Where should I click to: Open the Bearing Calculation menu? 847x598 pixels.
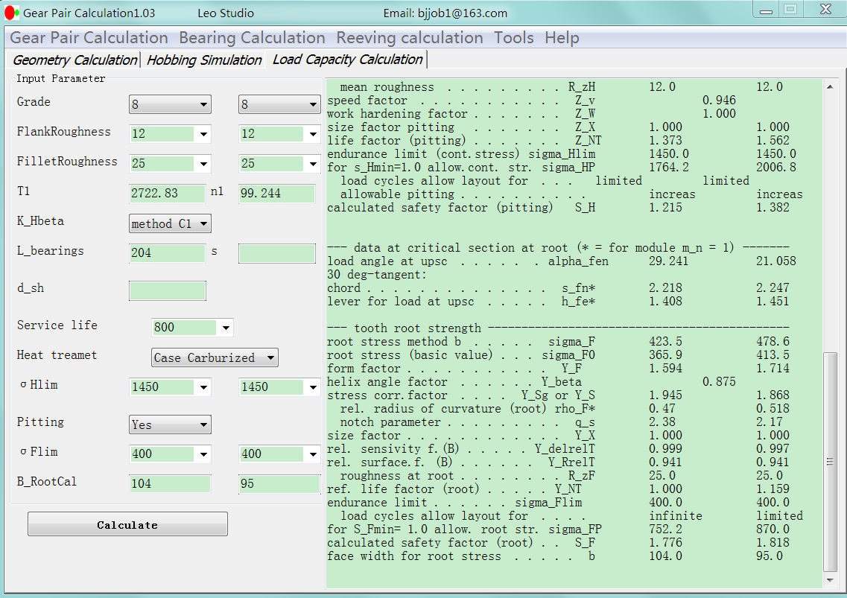pyautogui.click(x=253, y=37)
